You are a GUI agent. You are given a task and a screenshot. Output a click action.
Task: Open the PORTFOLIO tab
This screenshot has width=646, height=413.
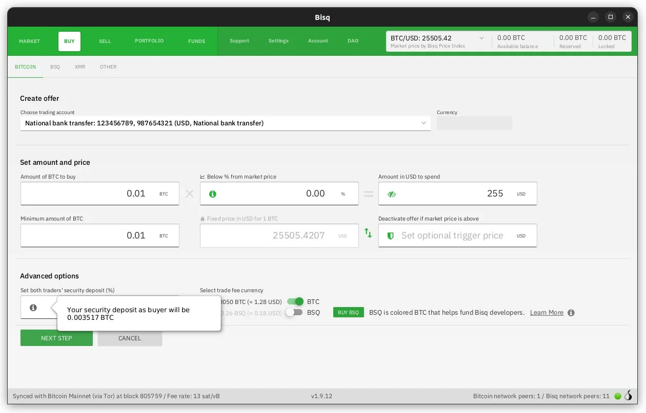point(149,41)
